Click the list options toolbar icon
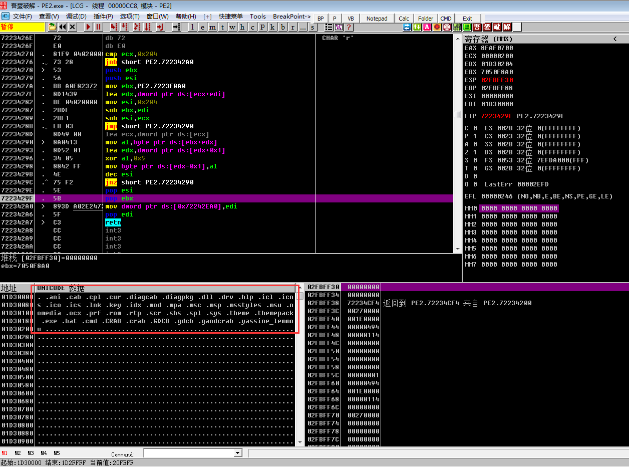629x467 pixels. [329, 27]
